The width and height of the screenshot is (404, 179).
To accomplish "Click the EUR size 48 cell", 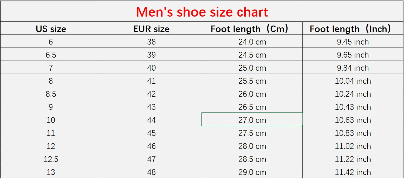I will point(151,172).
